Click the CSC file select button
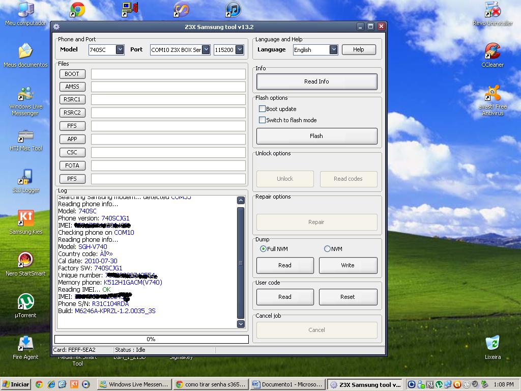This screenshot has width=521, height=391. (72, 152)
